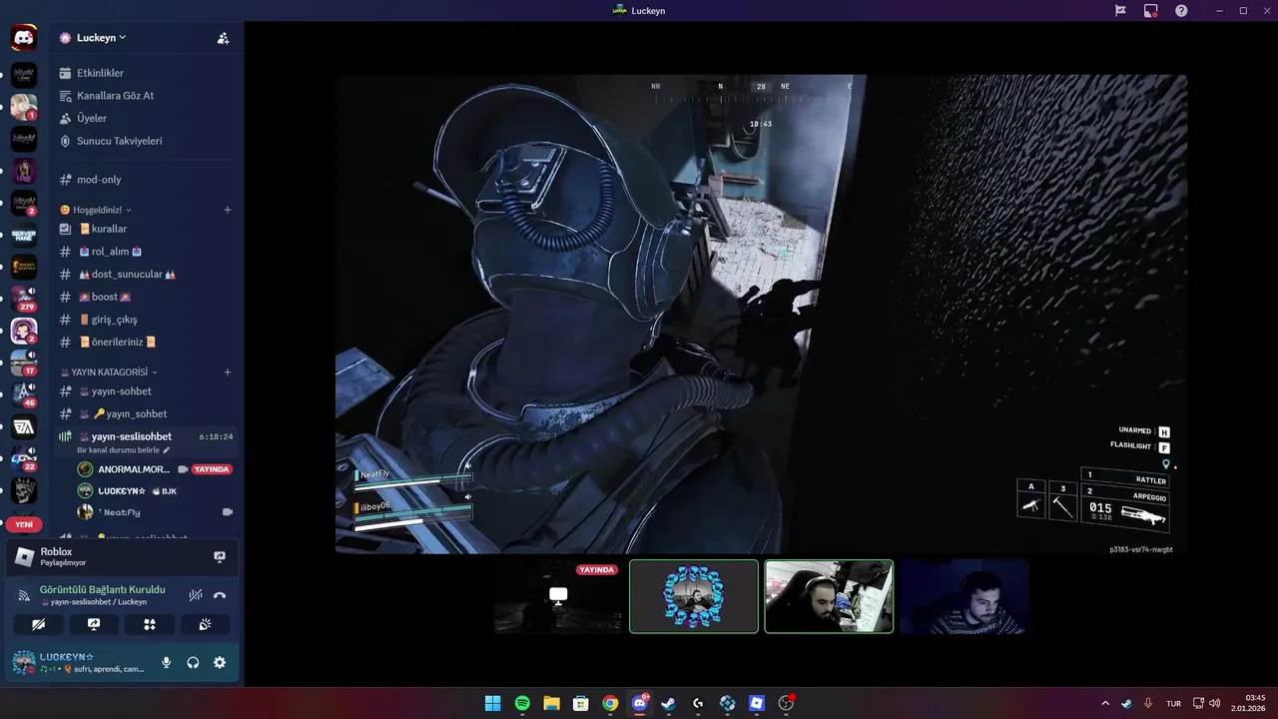Open User Settings gear icon
Viewport: 1278px width, 719px height.
pos(220,662)
